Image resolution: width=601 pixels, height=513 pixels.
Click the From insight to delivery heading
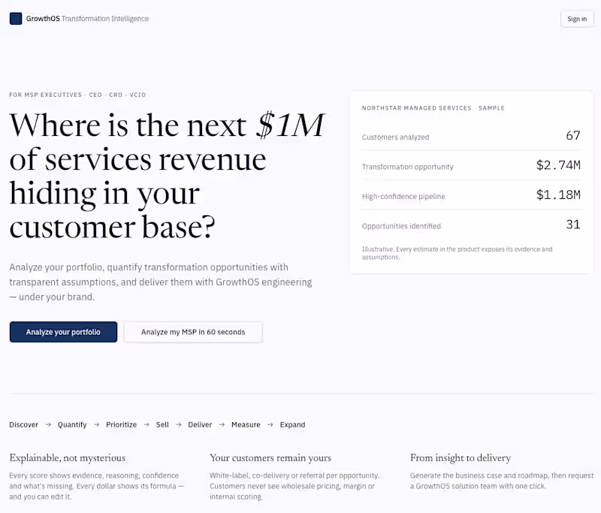pos(461,458)
